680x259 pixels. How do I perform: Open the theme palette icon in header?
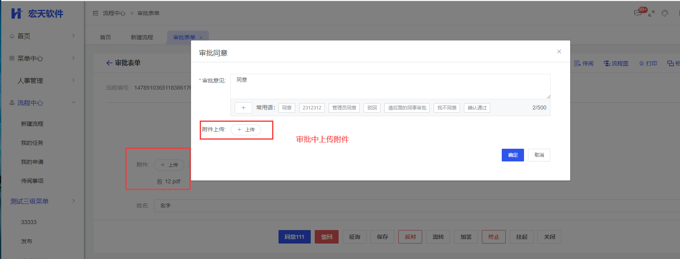(665, 13)
